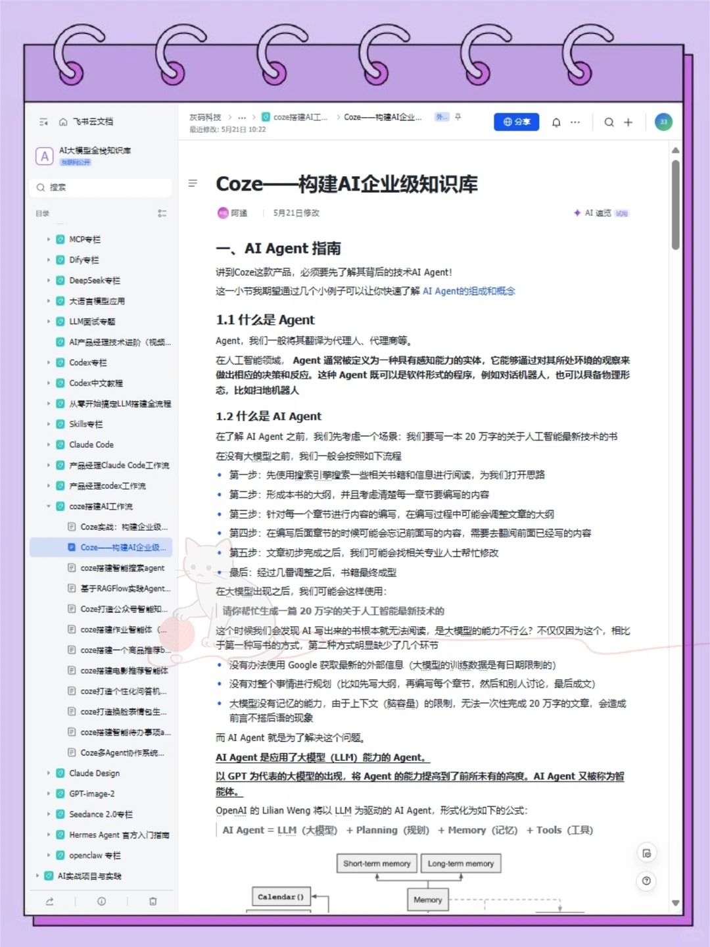The width and height of the screenshot is (710, 947).
Task: Expand the Claude Code tree node
Action: click(x=49, y=445)
